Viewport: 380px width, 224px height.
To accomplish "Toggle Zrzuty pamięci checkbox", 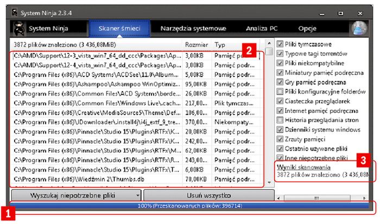I will tap(280, 139).
